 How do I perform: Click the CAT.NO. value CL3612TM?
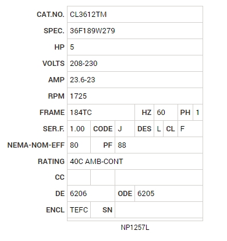click(x=88, y=15)
